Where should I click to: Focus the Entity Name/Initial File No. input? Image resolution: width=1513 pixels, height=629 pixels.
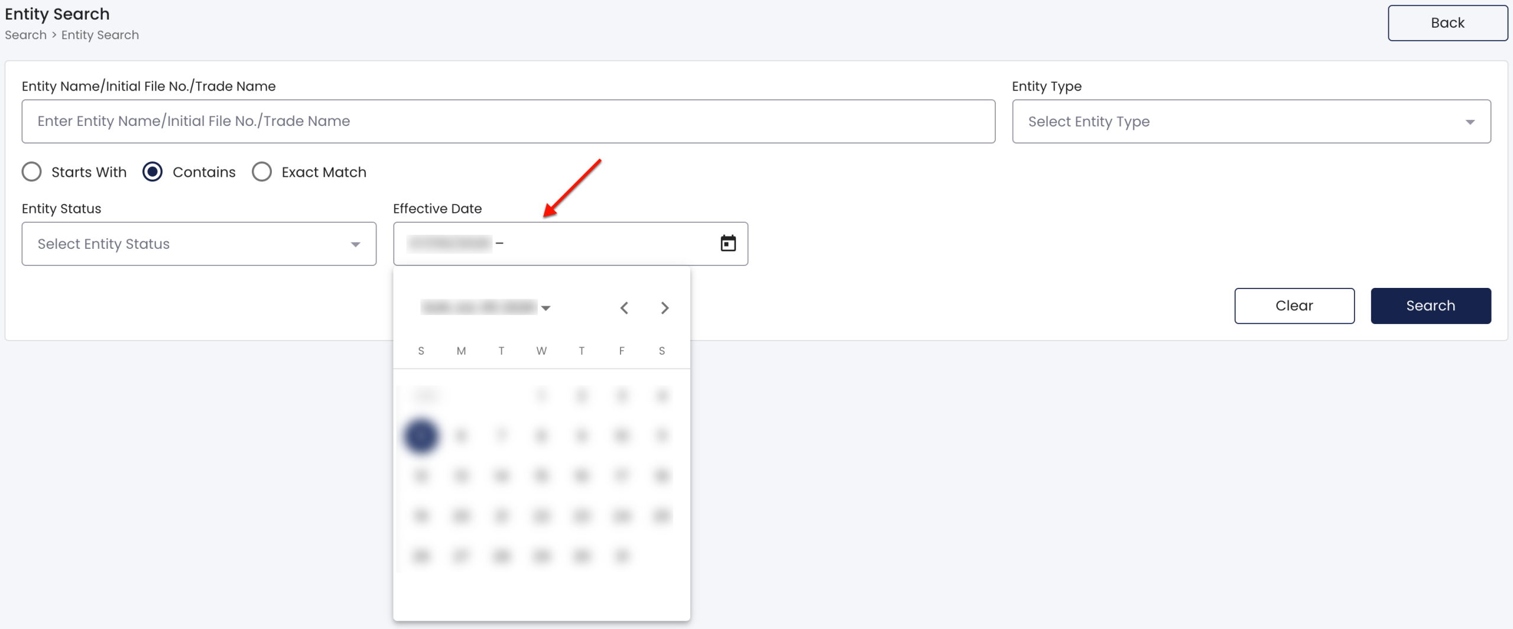click(508, 121)
